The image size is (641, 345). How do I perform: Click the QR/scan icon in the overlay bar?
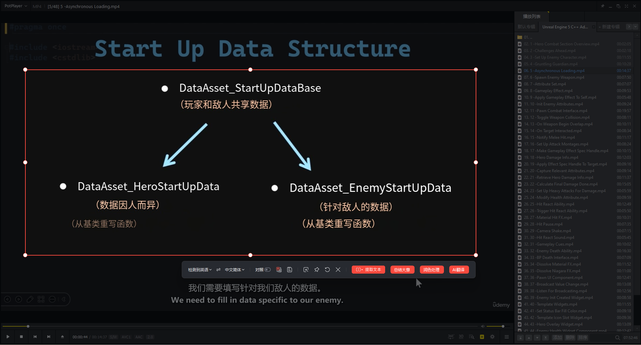click(x=41, y=299)
